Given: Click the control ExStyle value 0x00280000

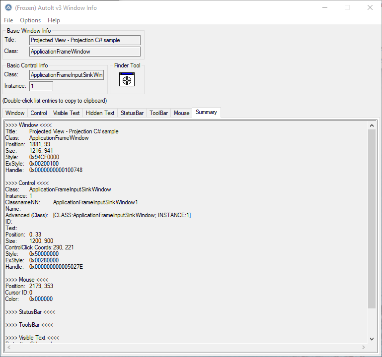Looking at the screenshot, I should 44,260.
